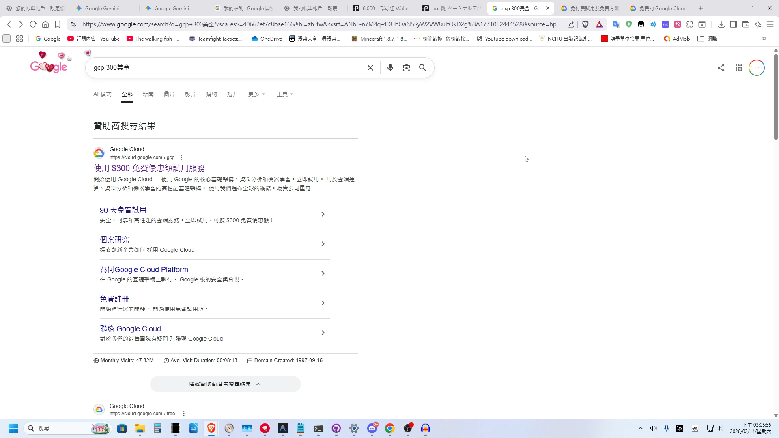This screenshot has height=438, width=779.
Task: Open the new tab plus button
Action: (700, 8)
